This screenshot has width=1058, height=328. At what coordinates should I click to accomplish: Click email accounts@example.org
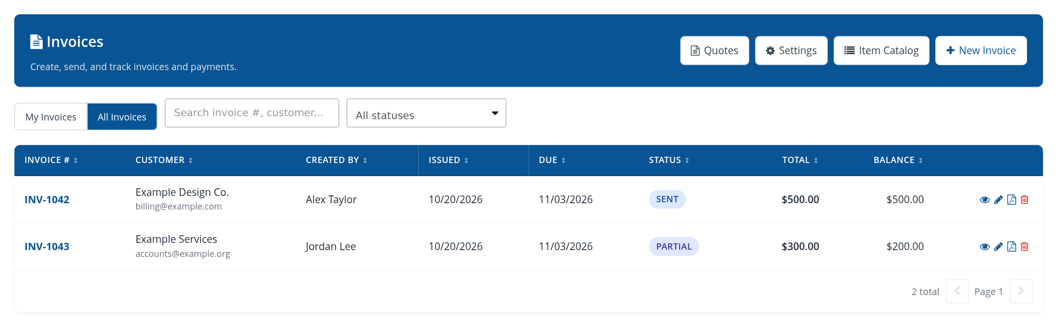(183, 253)
